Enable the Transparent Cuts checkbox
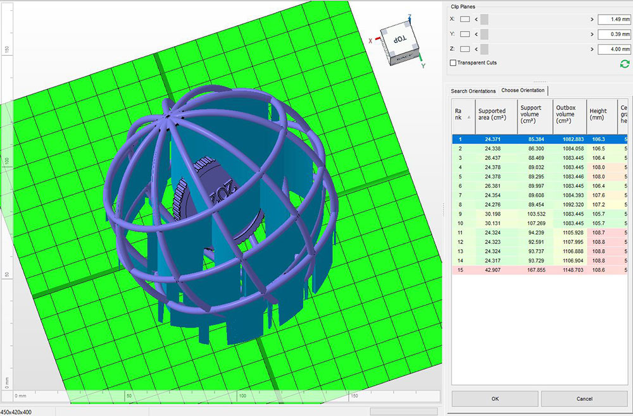Screen dimensions: 633x416 [453, 63]
